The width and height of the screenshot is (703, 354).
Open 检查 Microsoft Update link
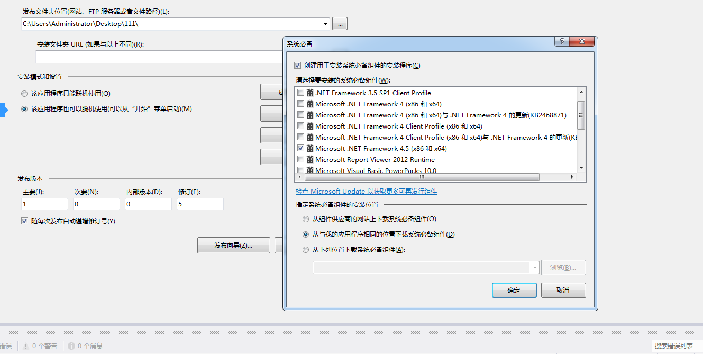coord(366,192)
